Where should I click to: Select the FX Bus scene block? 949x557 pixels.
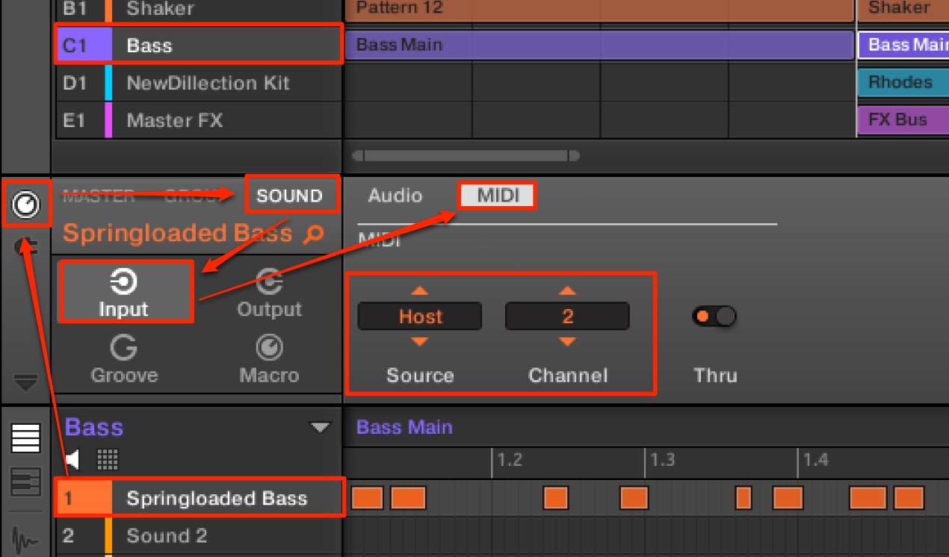(x=903, y=119)
